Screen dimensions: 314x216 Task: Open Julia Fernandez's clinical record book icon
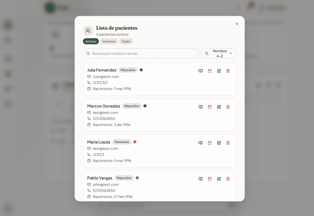pos(200,71)
